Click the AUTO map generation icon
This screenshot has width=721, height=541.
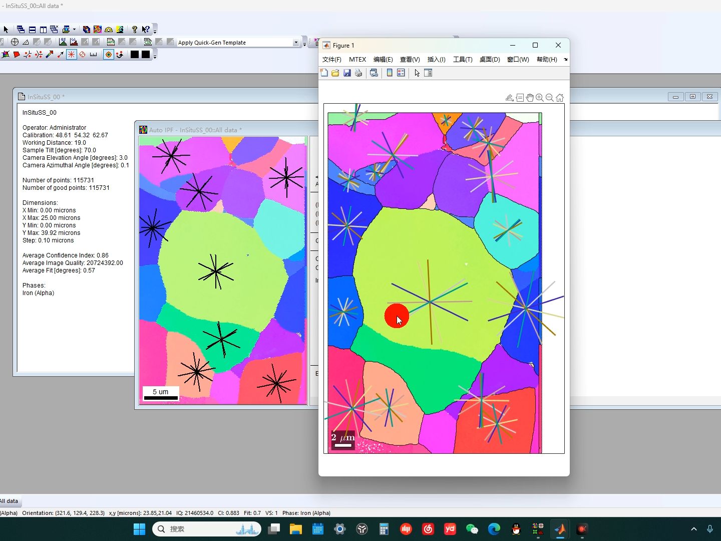click(111, 42)
